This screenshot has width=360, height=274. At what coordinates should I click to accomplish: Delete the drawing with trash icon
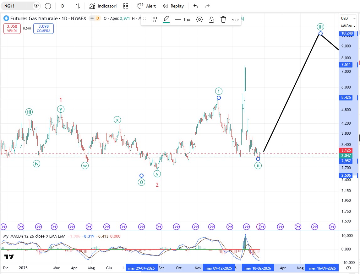223,19
